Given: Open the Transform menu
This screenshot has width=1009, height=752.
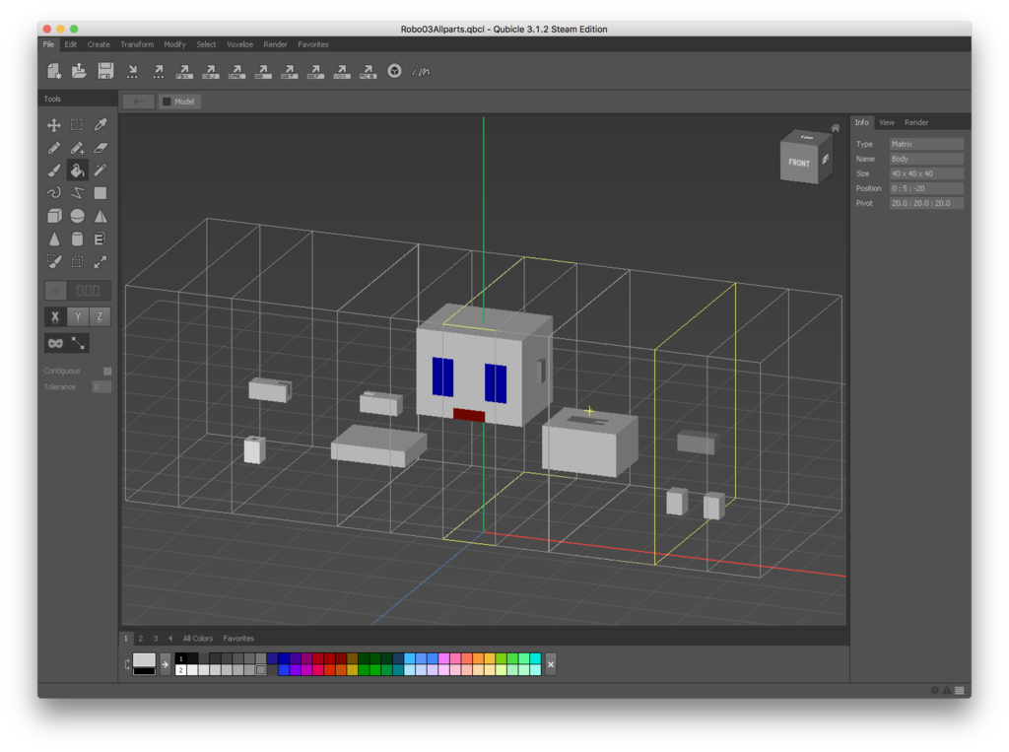Looking at the screenshot, I should (x=137, y=44).
